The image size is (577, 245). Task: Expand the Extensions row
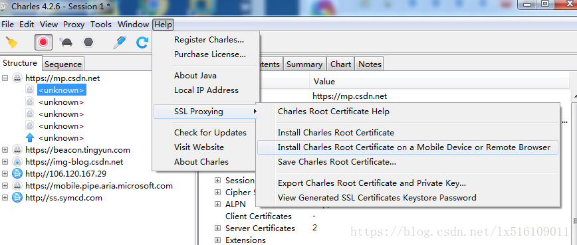pos(218,240)
